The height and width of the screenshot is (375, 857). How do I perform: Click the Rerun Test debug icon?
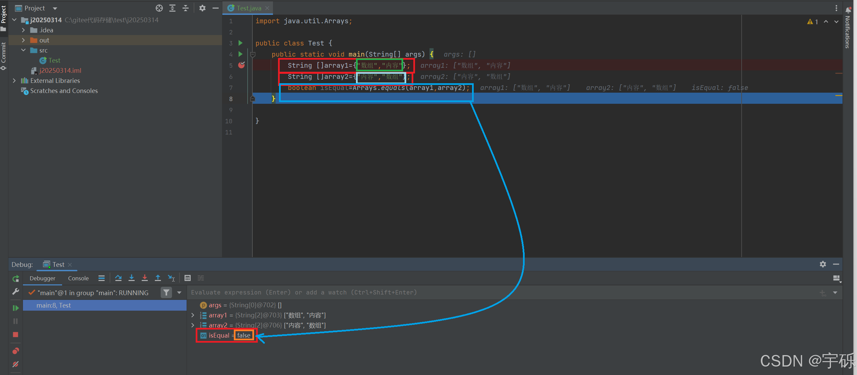point(16,279)
